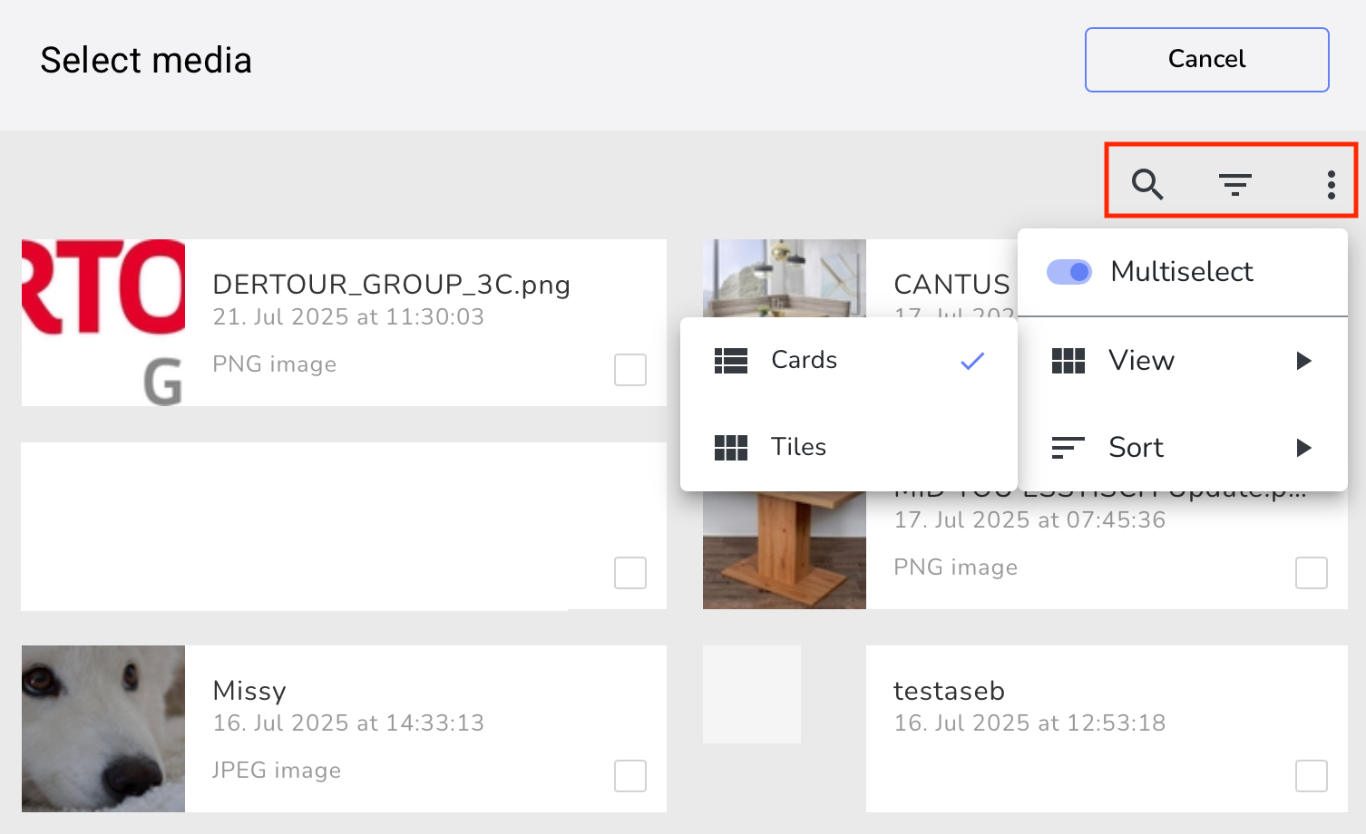This screenshot has width=1366, height=834.
Task: Open the filter icon in the toolbar
Action: 1235,184
